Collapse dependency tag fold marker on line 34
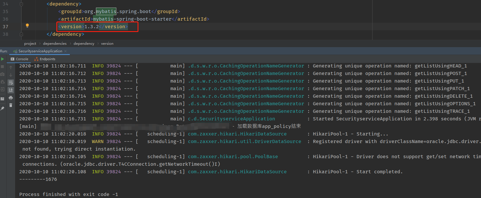The width and height of the screenshot is (481, 198). pyautogui.click(x=21, y=4)
